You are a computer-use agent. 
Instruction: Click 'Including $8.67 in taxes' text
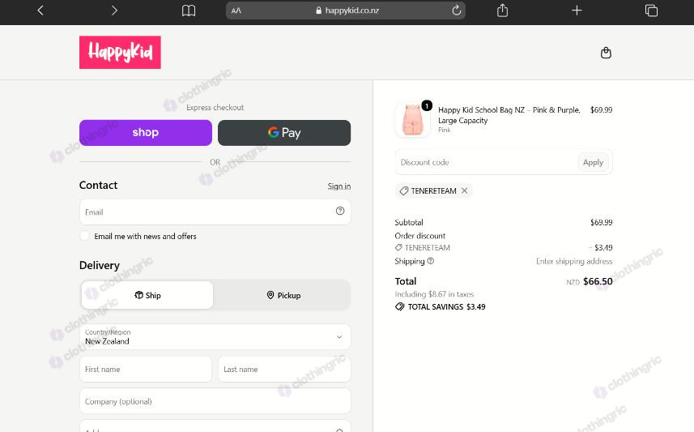point(434,294)
